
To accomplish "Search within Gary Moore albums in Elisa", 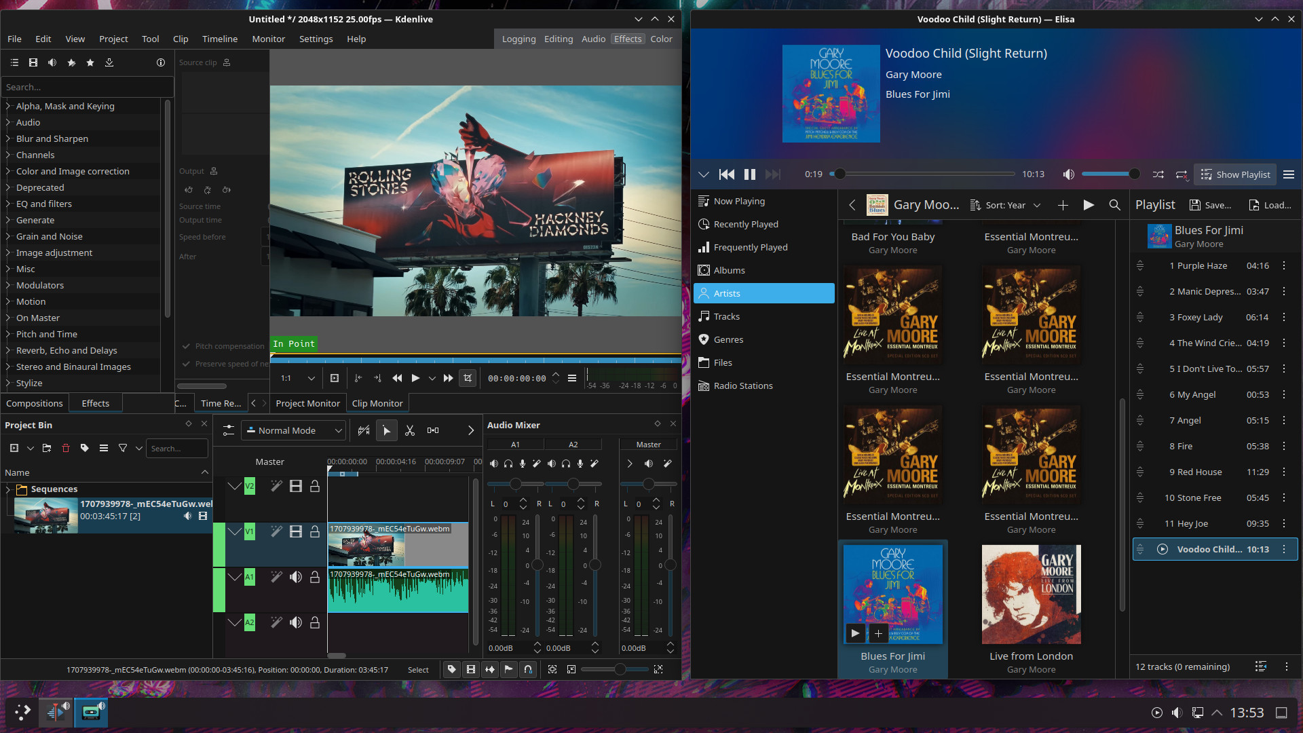I will tap(1114, 205).
